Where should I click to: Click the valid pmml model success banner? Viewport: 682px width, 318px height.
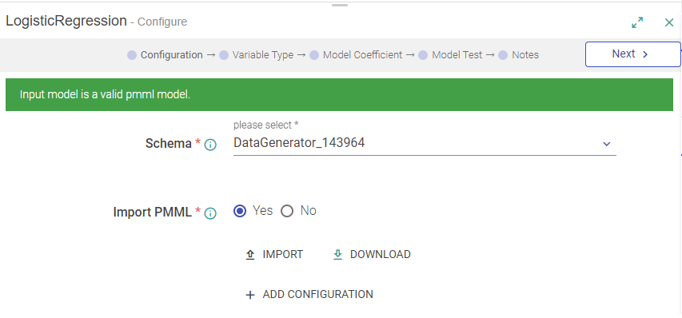(339, 95)
